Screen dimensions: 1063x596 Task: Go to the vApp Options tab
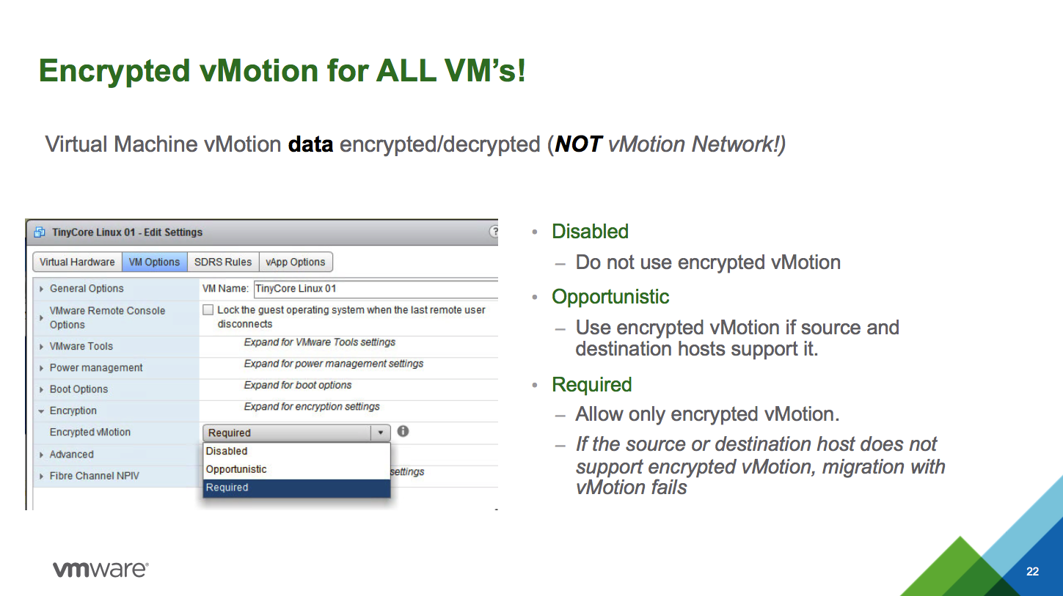(x=296, y=262)
